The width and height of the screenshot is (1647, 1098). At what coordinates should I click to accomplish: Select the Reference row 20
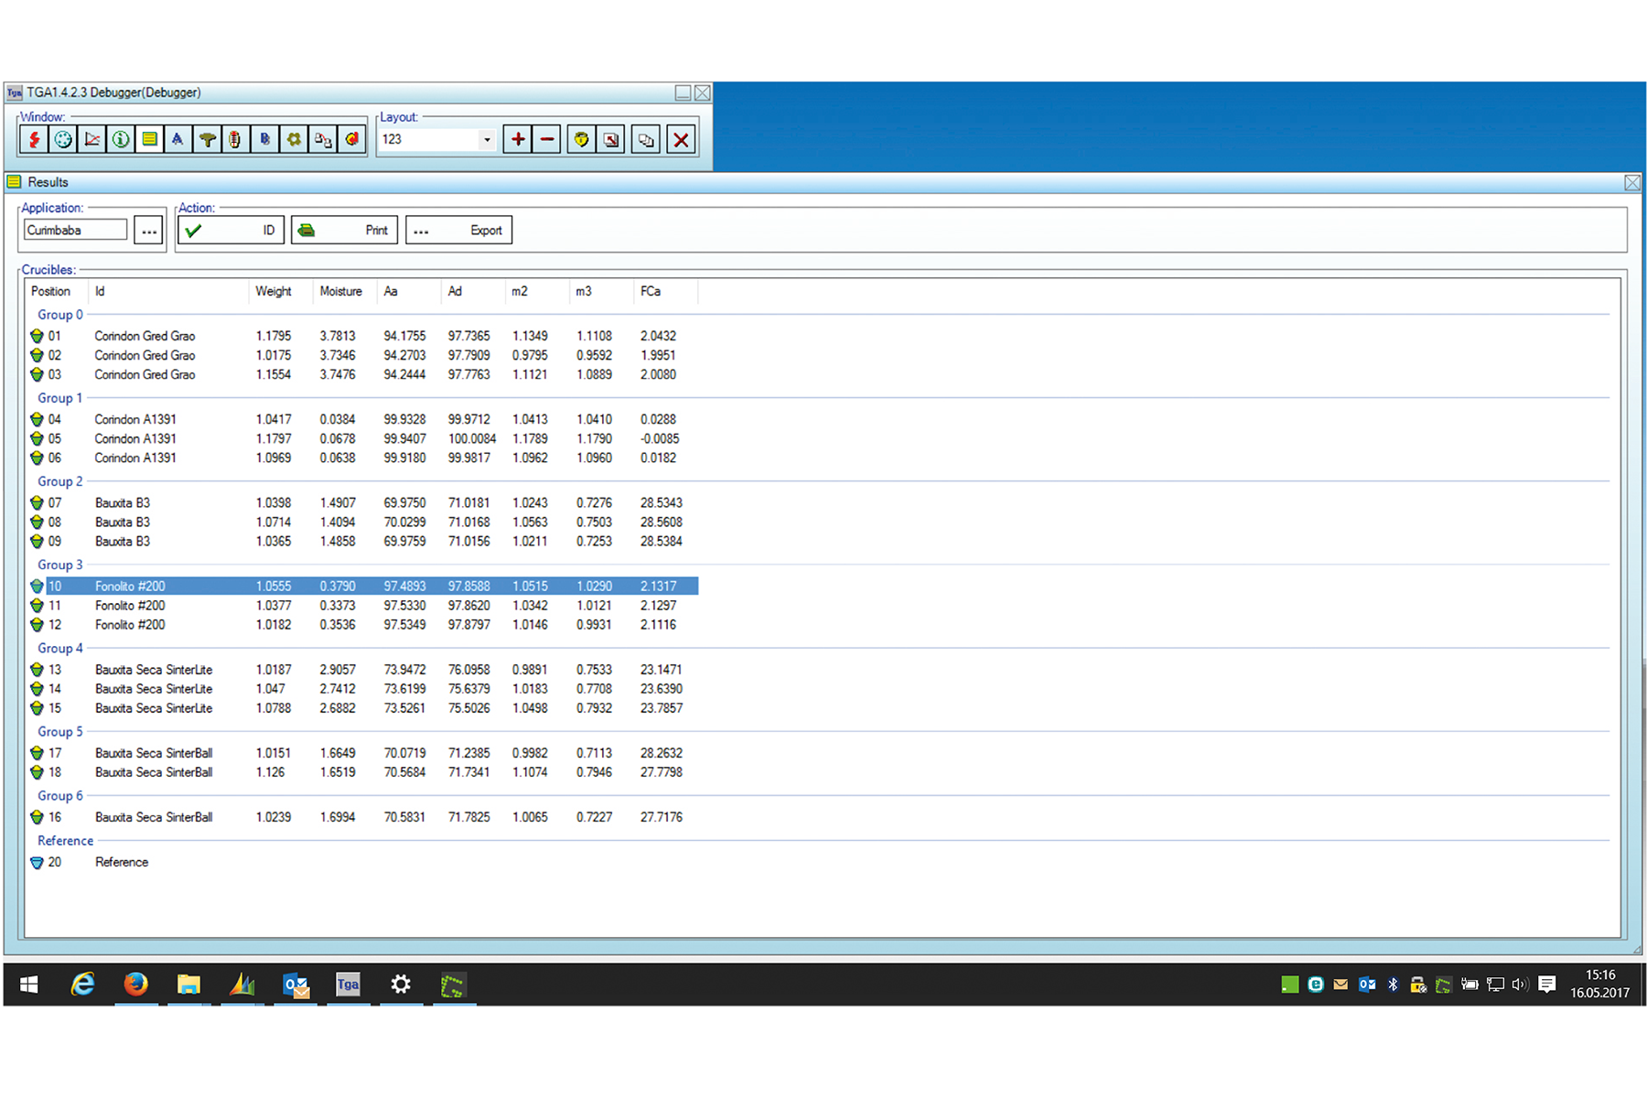pos(121,862)
